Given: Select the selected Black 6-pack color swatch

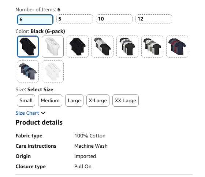Looking at the screenshot, I should [28, 47].
